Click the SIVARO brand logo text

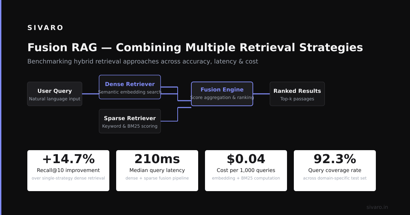click(x=45, y=28)
